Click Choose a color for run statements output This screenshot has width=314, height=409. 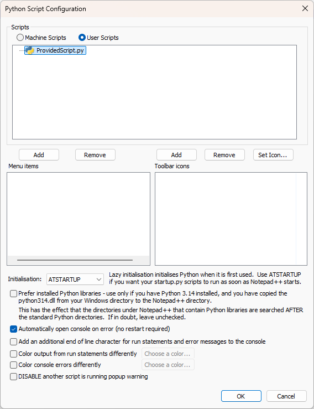pyautogui.click(x=168, y=354)
